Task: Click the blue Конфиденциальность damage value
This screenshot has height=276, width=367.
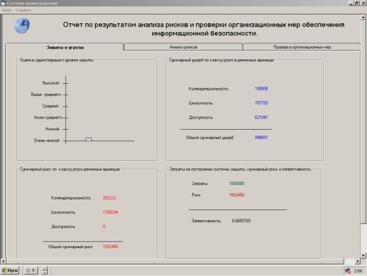Action: click(261, 88)
